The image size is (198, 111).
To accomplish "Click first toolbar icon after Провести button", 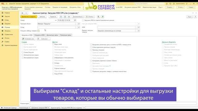I will (61, 17).
